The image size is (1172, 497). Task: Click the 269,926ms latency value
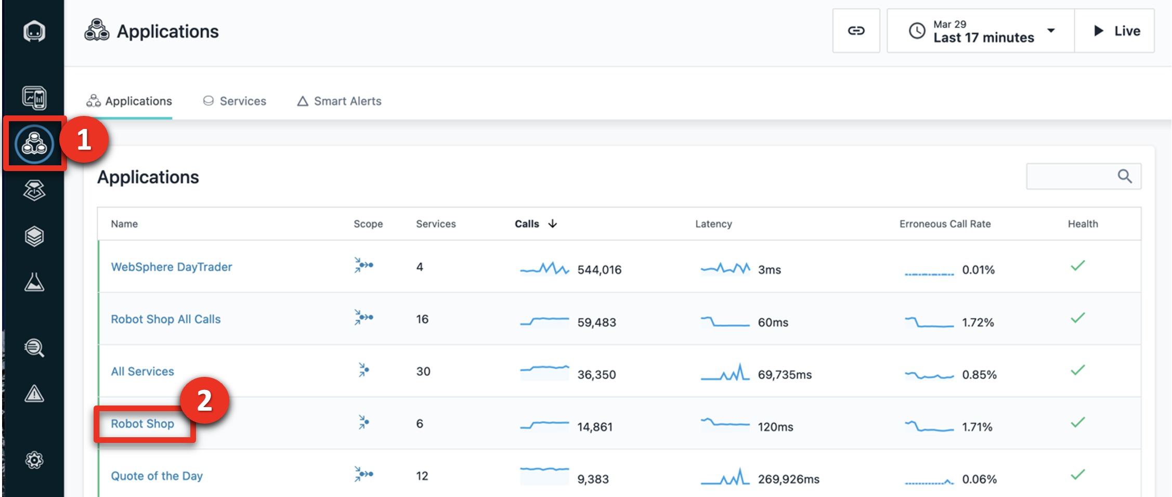coord(788,479)
